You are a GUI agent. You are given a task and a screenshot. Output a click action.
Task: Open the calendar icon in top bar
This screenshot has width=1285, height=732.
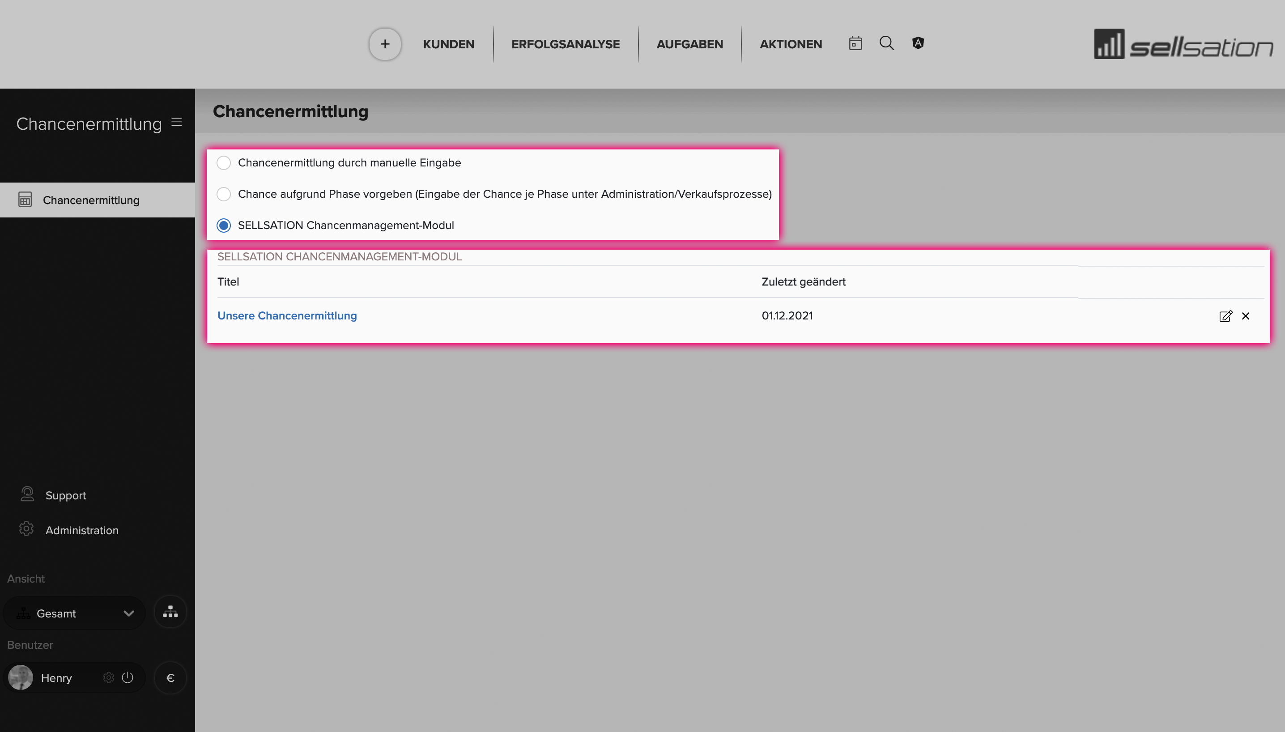(x=855, y=43)
